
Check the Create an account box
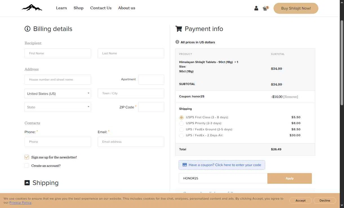tap(27, 165)
